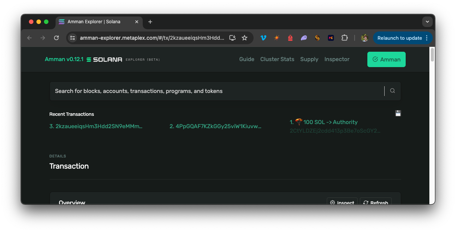456x232 pixels.
Task: Click the save transactions floppy disk icon
Action: coord(398,114)
